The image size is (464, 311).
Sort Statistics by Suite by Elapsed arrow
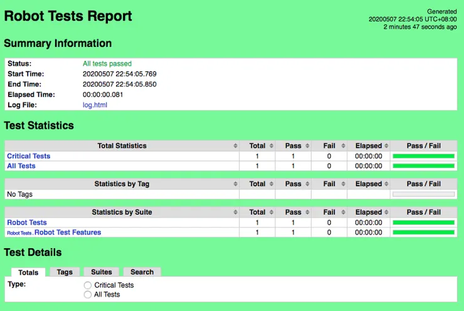pyautogui.click(x=386, y=212)
